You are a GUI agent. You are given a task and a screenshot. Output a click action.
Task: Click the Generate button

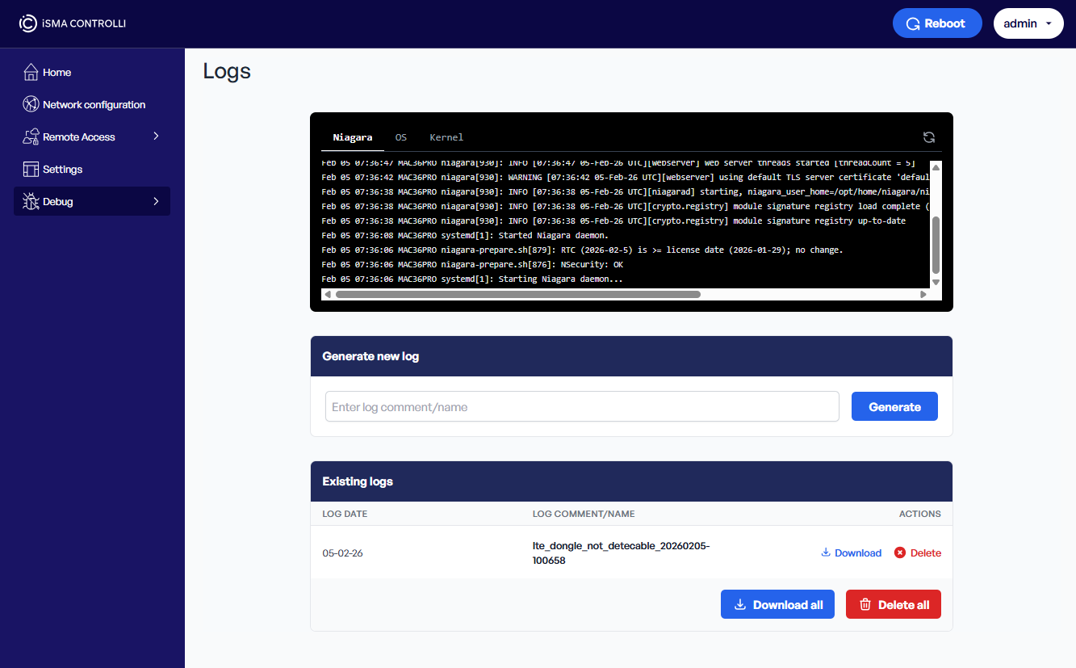pos(894,407)
